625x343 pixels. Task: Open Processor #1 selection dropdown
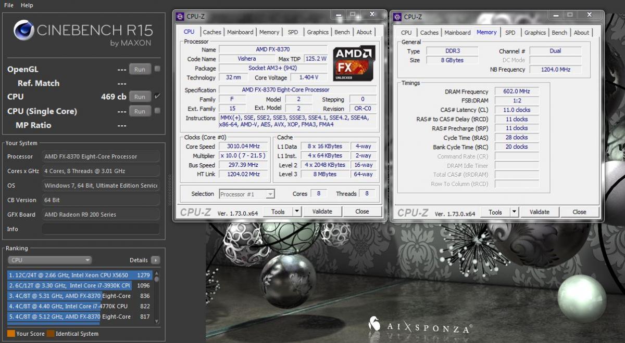(246, 194)
